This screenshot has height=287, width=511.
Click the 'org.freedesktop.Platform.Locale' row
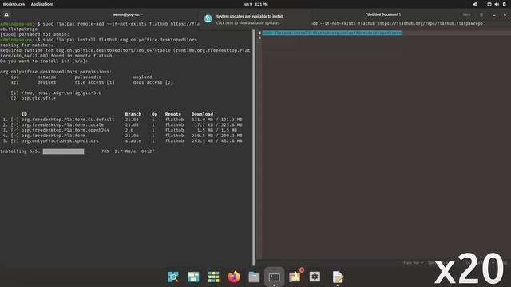pyautogui.click(x=122, y=125)
